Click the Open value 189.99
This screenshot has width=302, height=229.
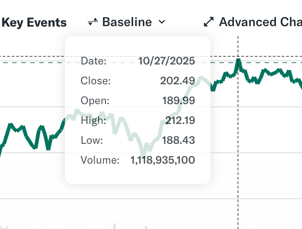[x=178, y=101]
